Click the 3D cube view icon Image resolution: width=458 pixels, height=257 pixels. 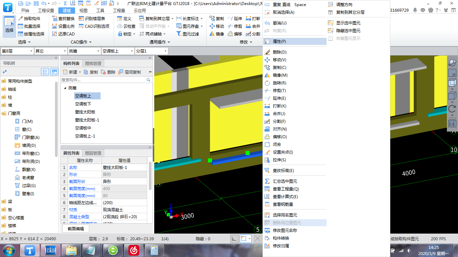452,82
